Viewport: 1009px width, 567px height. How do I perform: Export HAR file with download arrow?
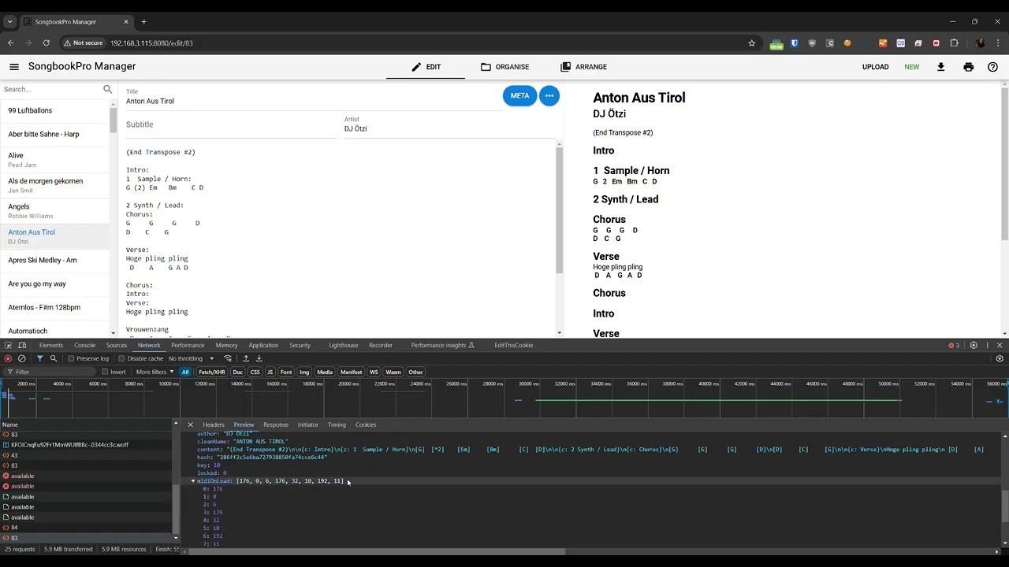click(259, 358)
